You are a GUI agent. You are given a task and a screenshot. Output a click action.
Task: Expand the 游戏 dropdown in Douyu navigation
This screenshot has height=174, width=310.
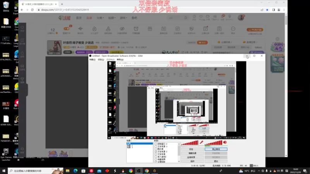(123, 18)
